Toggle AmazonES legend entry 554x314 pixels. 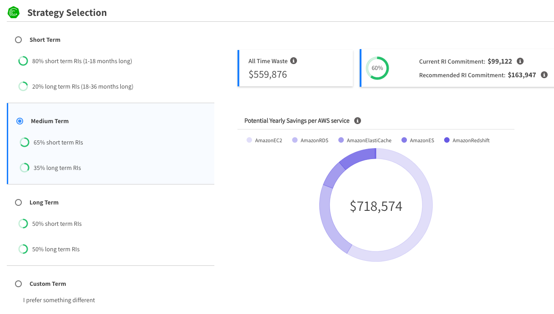coord(417,140)
